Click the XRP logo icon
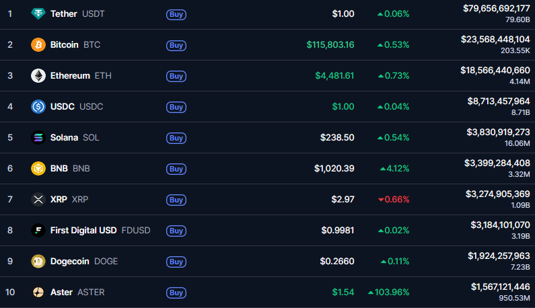535x308 pixels. click(x=38, y=199)
